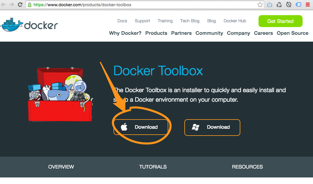
Task: Open the Support link
Action: point(142,21)
